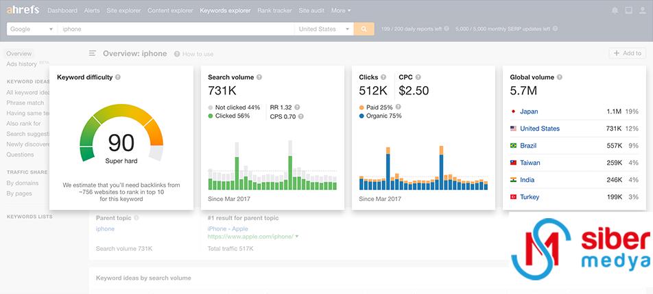
Task: Click the Turkey flag icon
Action: tap(513, 197)
